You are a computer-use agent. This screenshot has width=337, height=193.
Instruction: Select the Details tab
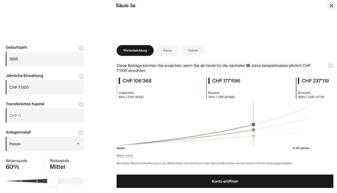pos(193,50)
